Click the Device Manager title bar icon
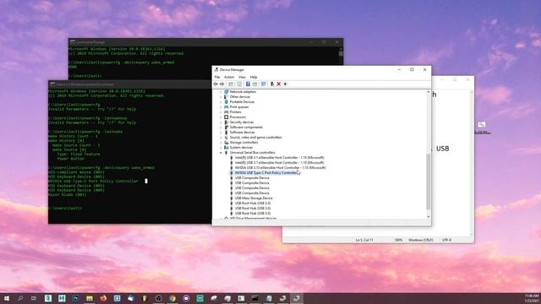 (x=216, y=69)
